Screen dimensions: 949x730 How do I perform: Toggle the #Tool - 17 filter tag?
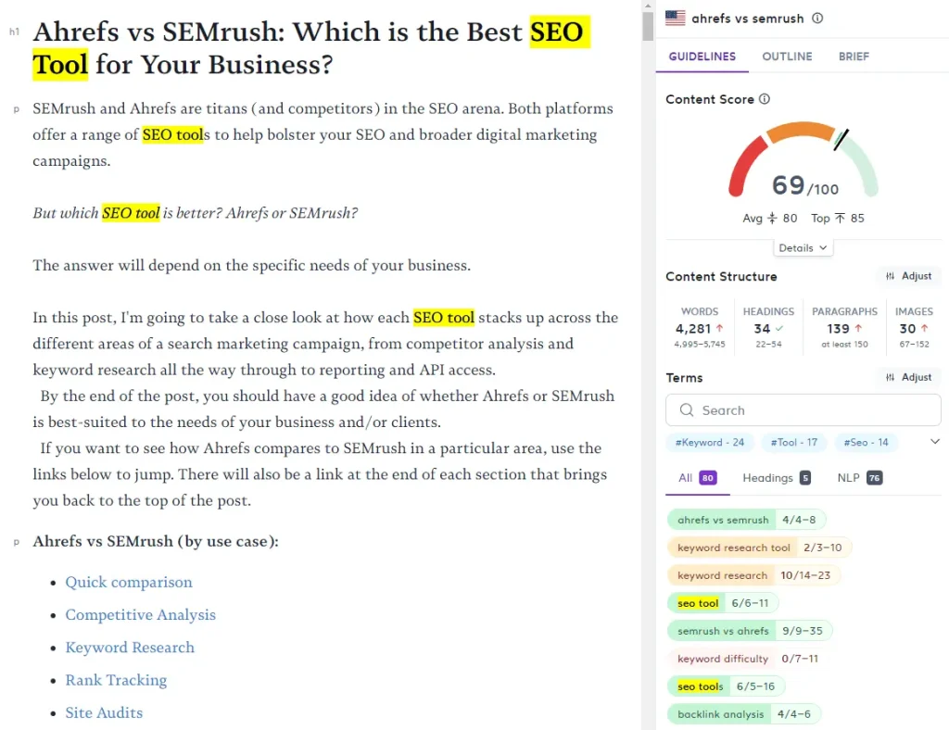tap(794, 442)
